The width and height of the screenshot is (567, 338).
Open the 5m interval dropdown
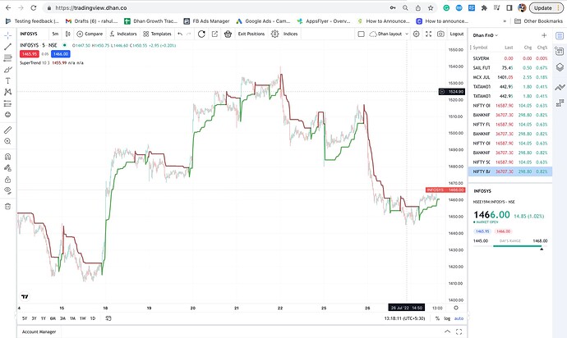(55, 34)
